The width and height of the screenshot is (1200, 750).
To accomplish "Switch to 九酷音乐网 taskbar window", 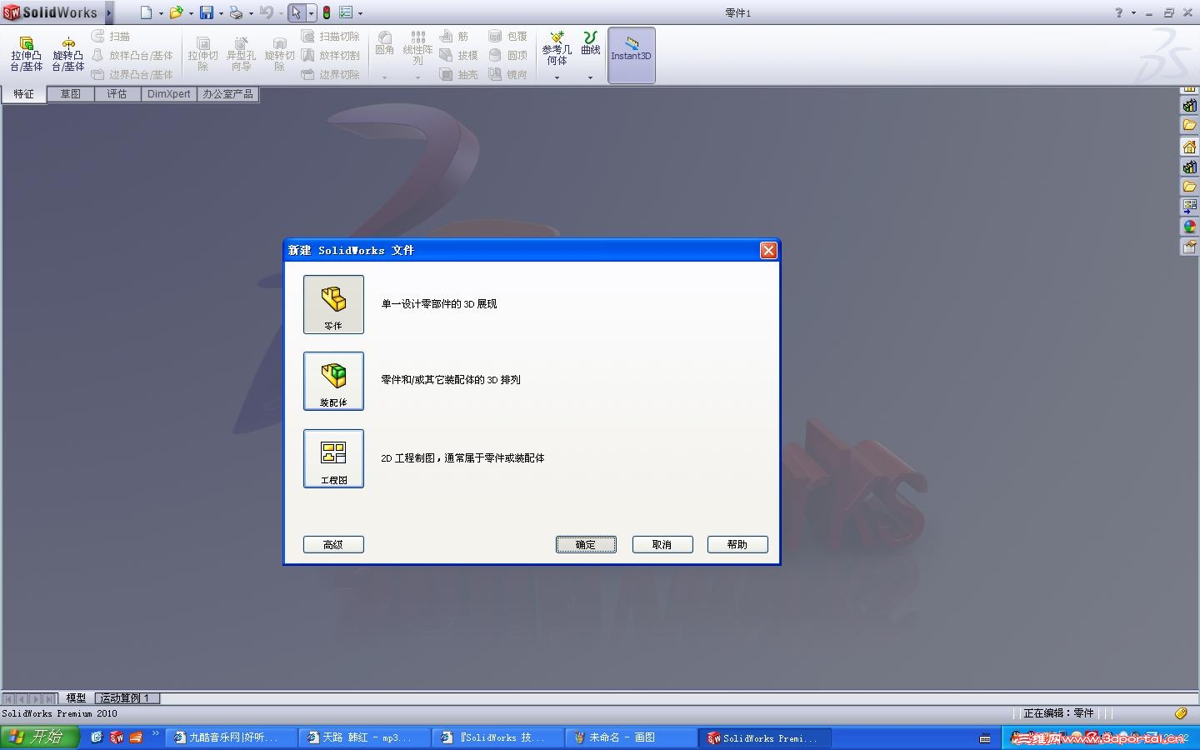I will tap(232, 737).
